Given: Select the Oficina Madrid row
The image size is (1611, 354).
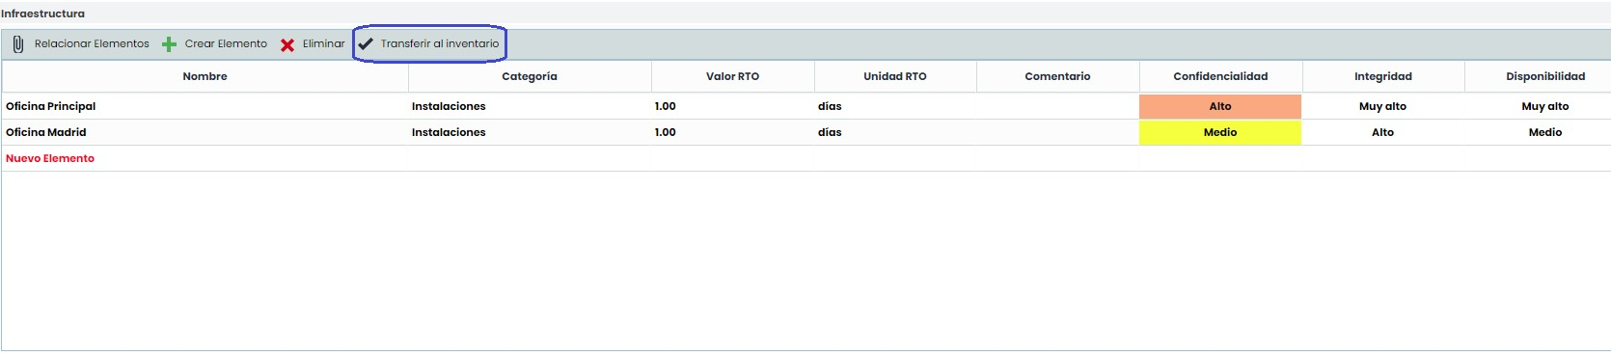Looking at the screenshot, I should click(x=805, y=132).
